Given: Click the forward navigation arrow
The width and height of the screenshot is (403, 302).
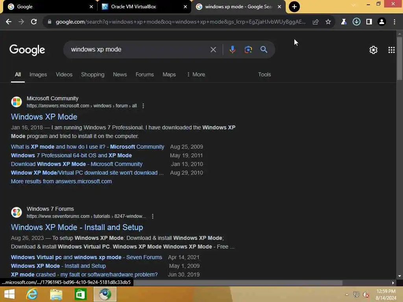Looking at the screenshot, I should tap(21, 22).
